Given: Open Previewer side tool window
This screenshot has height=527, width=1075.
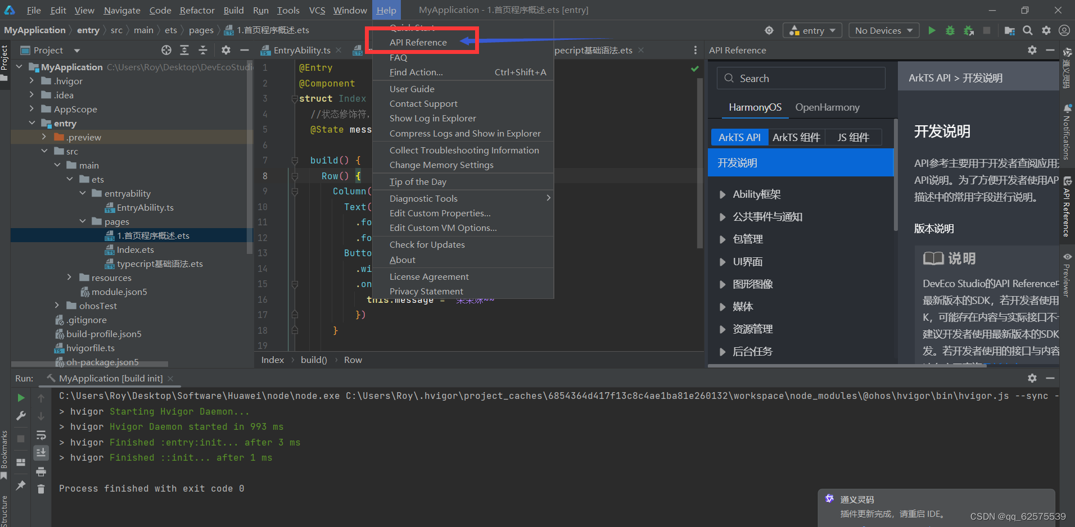Looking at the screenshot, I should (1067, 274).
